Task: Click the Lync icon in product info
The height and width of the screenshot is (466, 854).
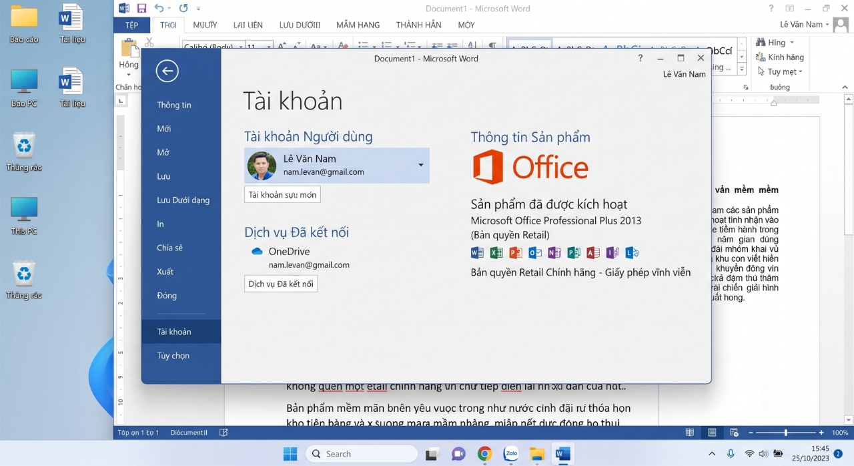Action: click(632, 253)
